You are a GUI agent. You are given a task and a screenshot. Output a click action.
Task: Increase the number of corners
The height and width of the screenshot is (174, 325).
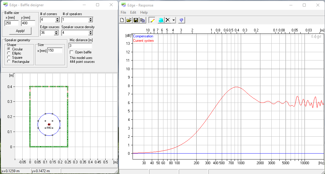pyautogui.click(x=58, y=19)
